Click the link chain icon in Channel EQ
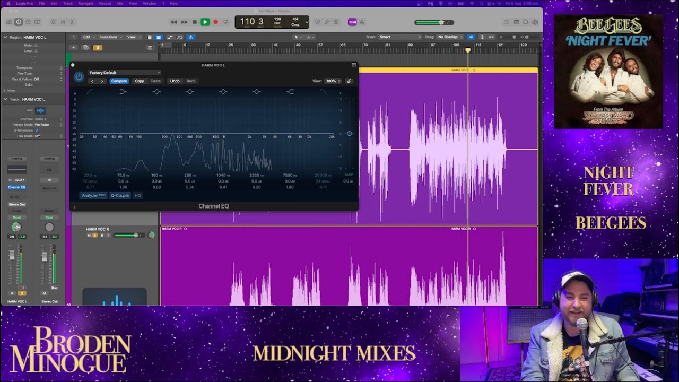This screenshot has height=382, width=679. click(x=349, y=81)
